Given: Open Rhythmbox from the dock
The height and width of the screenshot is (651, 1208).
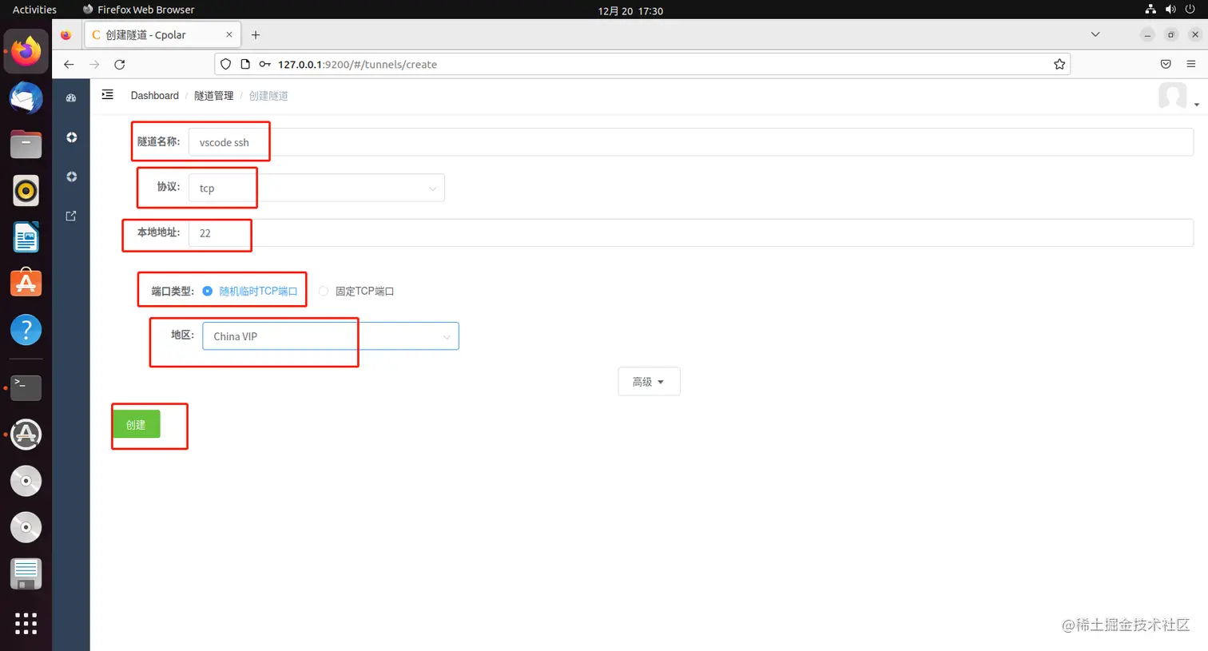Looking at the screenshot, I should pos(26,191).
